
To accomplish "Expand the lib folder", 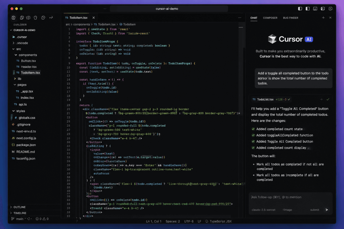I will pyautogui.click(x=15, y=78).
